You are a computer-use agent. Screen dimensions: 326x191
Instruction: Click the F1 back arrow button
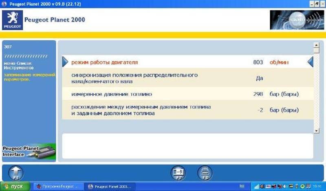(x=16, y=173)
